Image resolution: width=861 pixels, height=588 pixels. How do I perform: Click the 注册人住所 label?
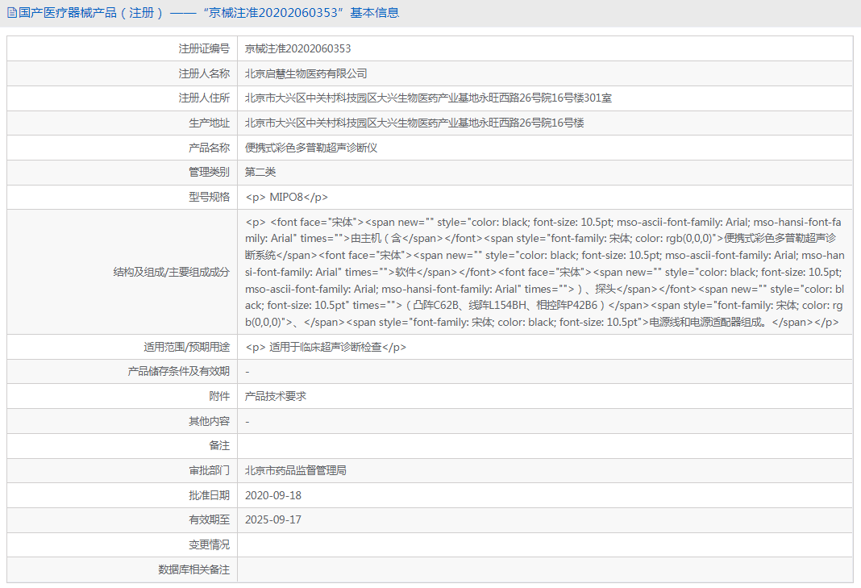204,98
